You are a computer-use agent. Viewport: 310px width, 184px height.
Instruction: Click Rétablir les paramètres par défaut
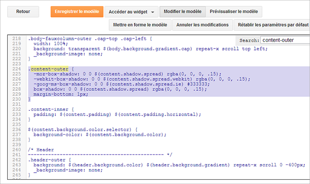tap(272, 25)
